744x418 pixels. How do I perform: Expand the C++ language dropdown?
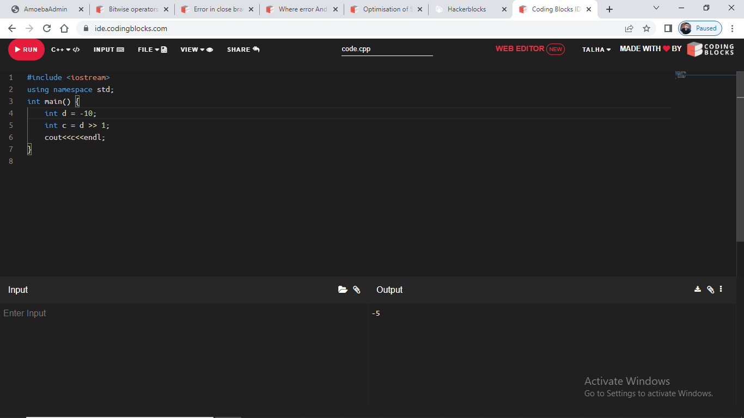click(65, 50)
